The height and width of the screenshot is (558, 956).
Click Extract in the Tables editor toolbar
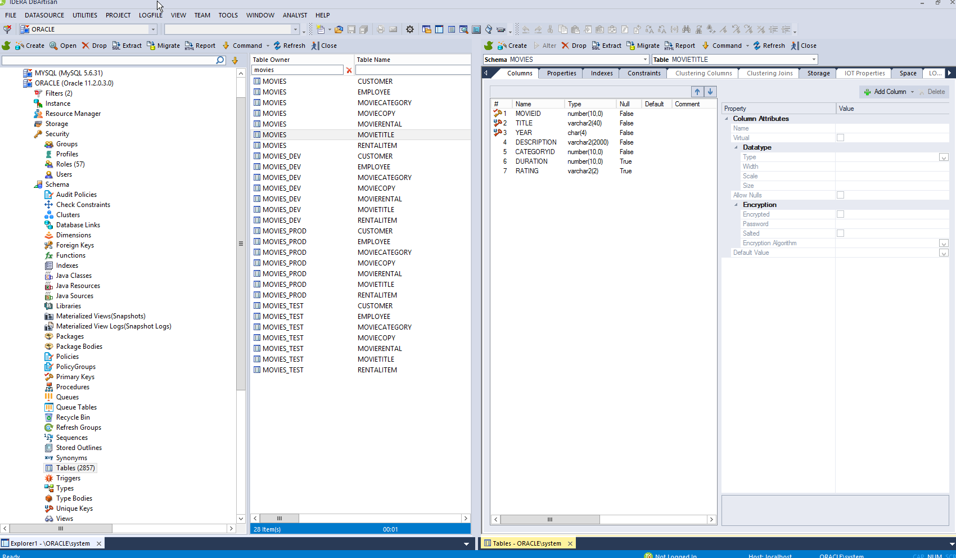tap(606, 46)
